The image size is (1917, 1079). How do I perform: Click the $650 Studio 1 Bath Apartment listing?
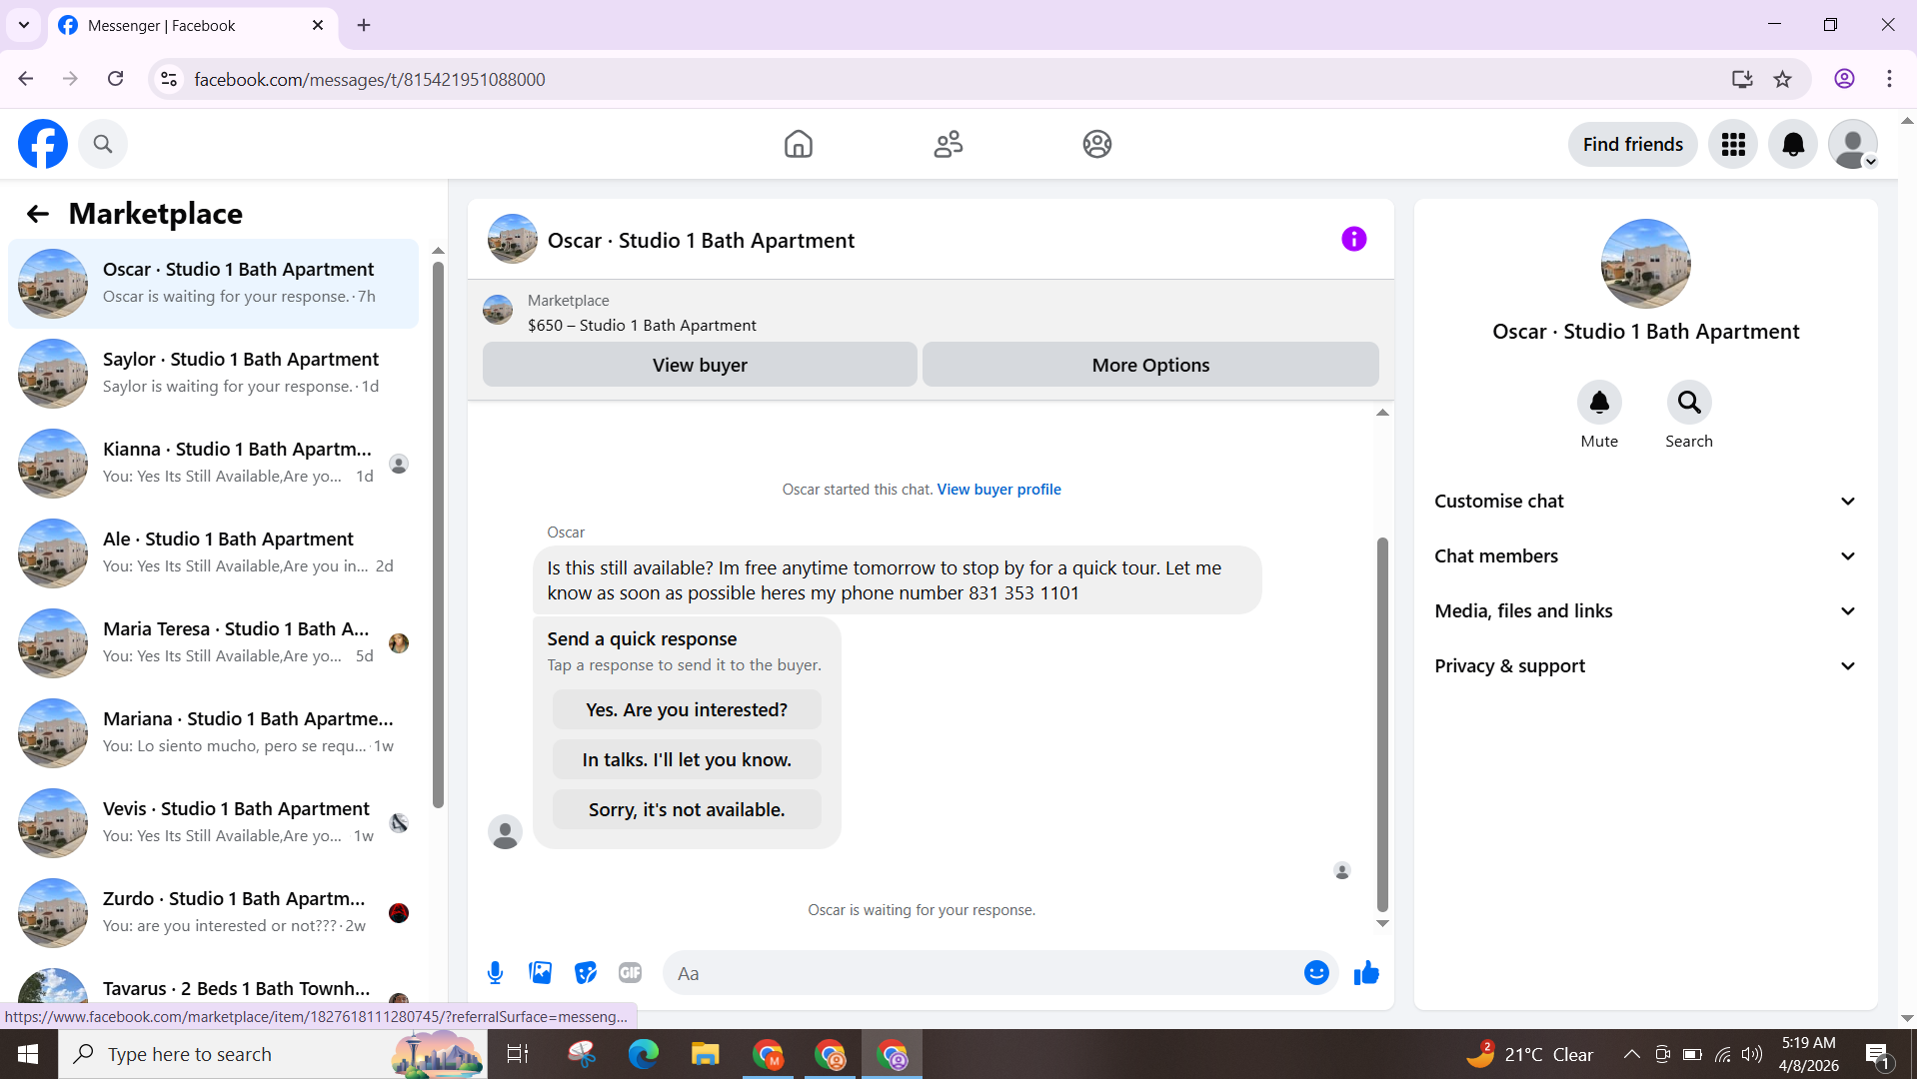(642, 325)
